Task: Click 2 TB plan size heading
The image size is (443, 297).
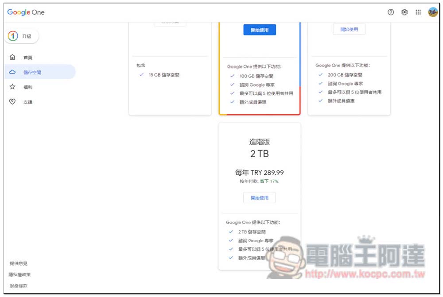Action: (x=259, y=154)
